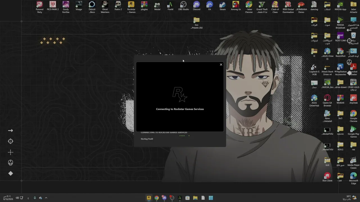Click the "Connecting to Rockstar Games Services" message
360x202 pixels.
click(x=180, y=109)
